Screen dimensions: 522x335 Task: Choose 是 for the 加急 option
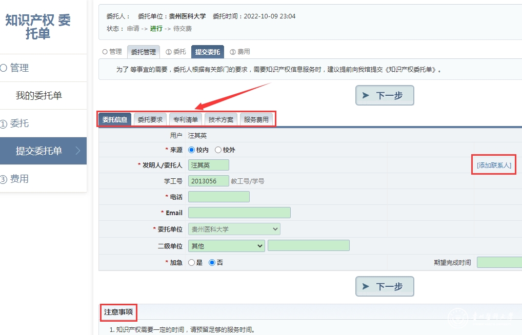point(192,262)
